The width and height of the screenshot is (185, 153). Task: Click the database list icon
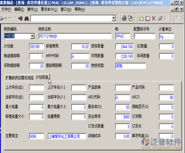20,19
